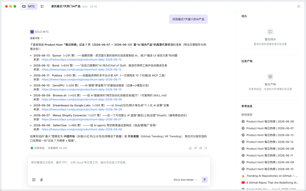Open reference Product Hunt 每日热榜 | 2026-06-11
Screen dimensions: 306x191
(270, 155)
